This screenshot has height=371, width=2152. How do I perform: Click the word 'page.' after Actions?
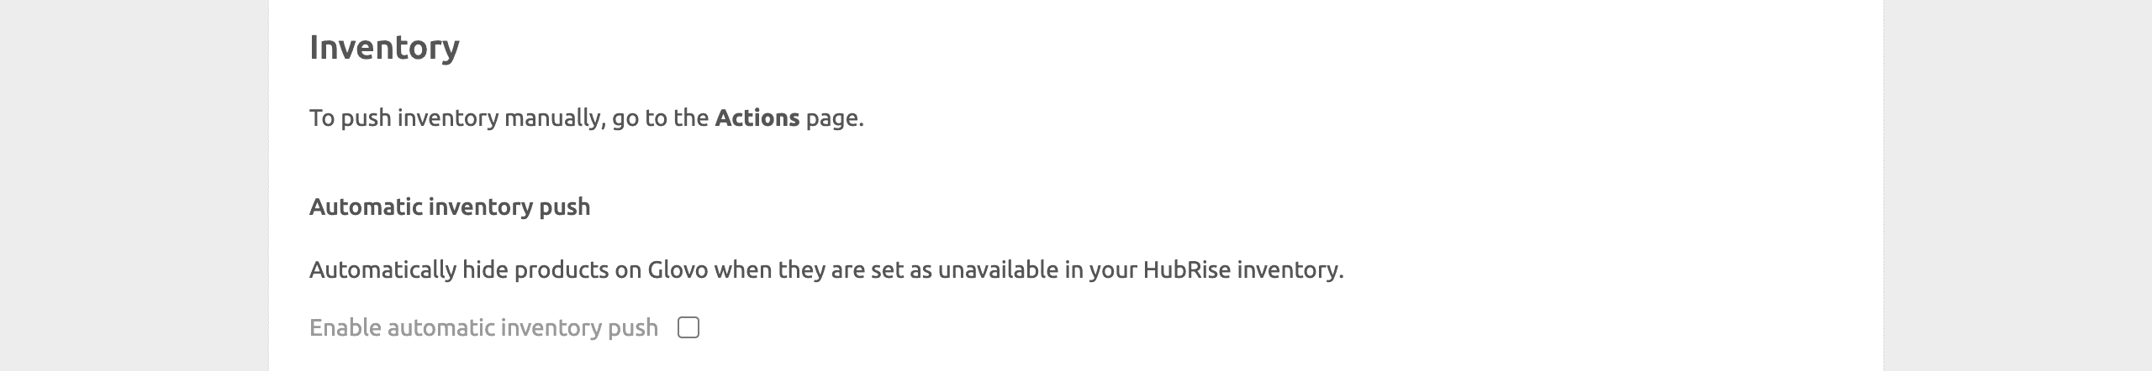[x=835, y=119]
